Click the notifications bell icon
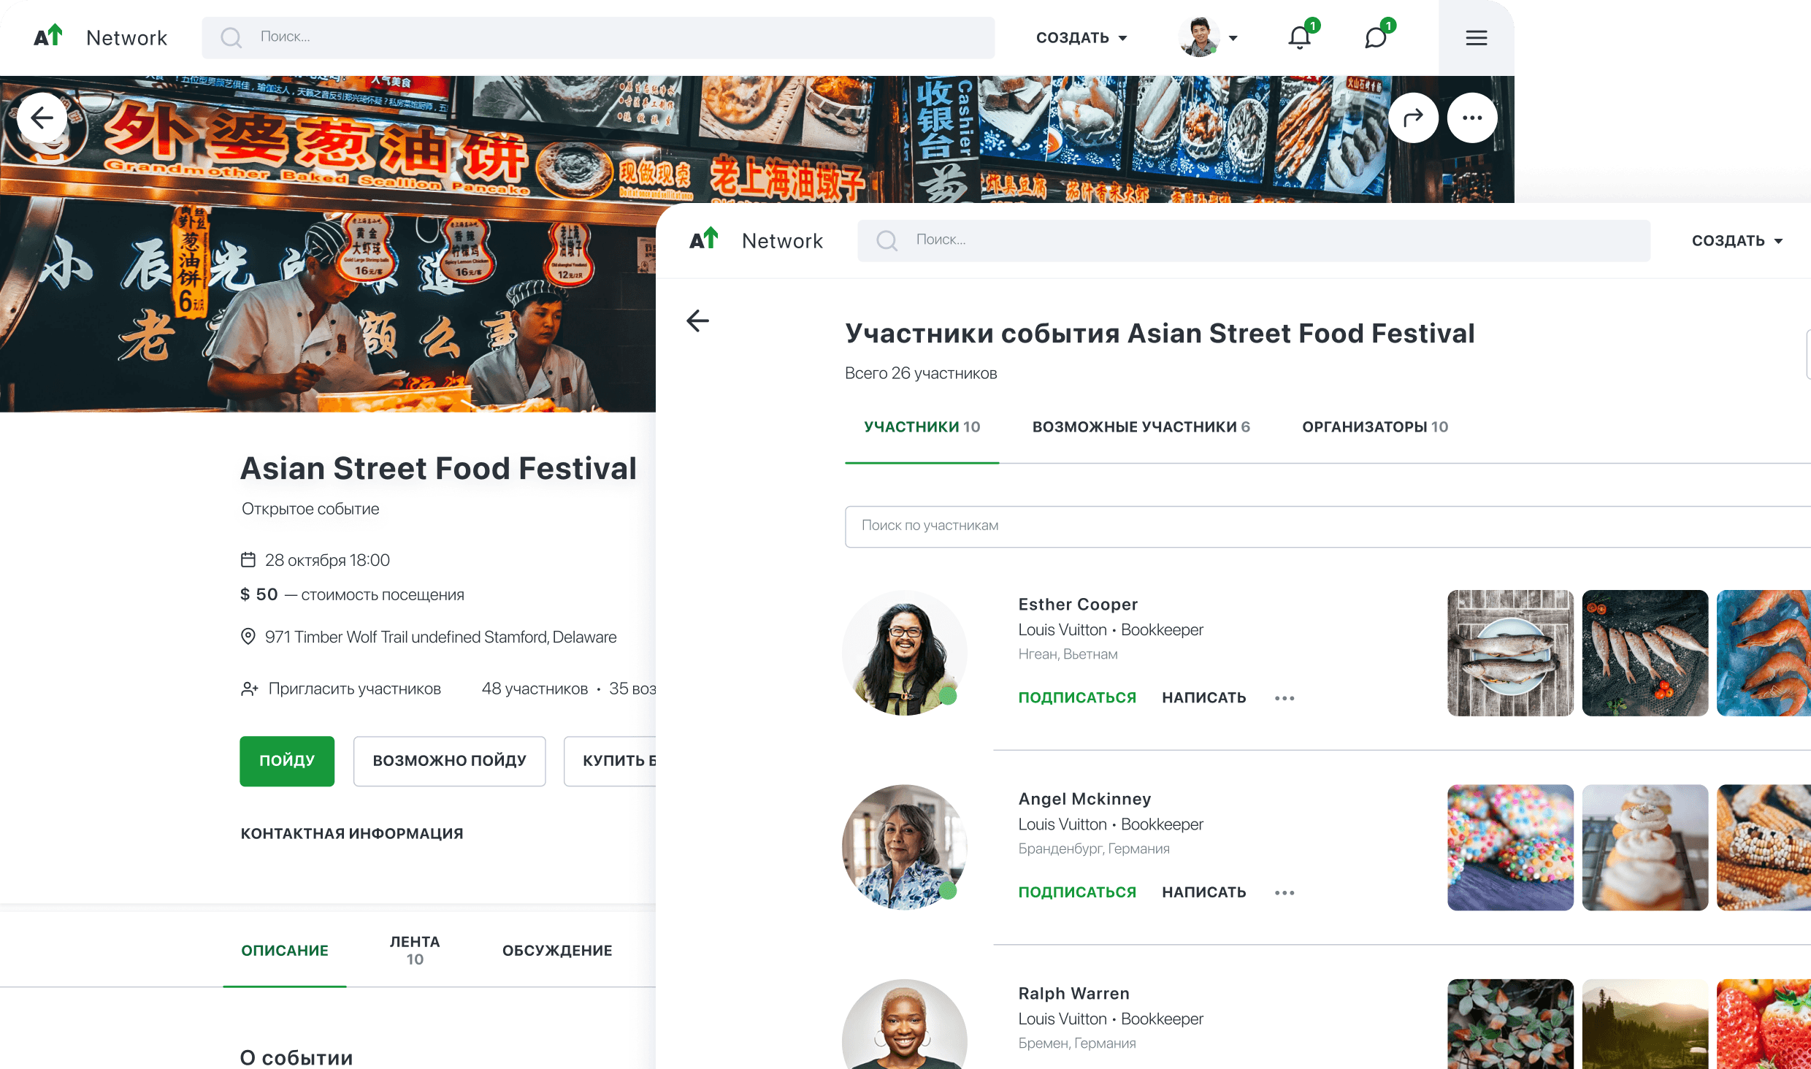The image size is (1811, 1069). pos(1300,37)
